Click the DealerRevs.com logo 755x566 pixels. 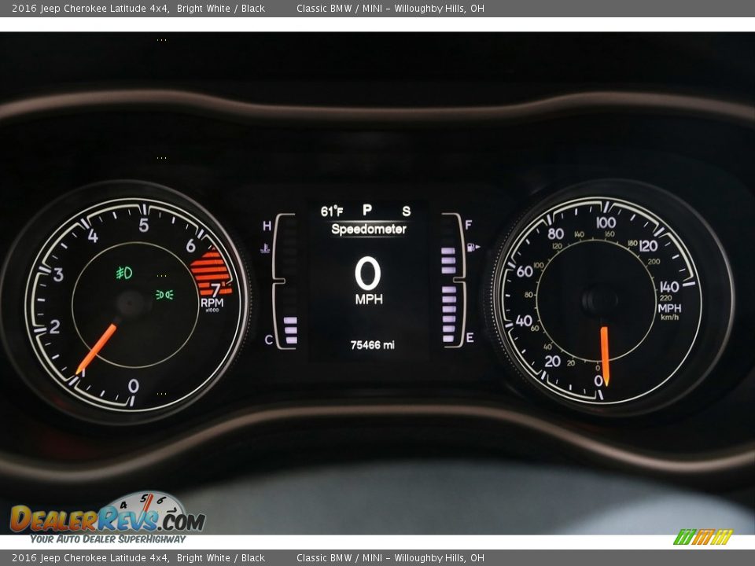click(108, 513)
